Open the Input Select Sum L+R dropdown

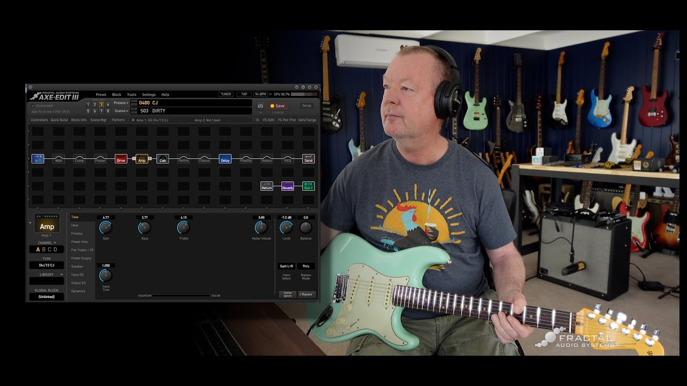pos(286,266)
